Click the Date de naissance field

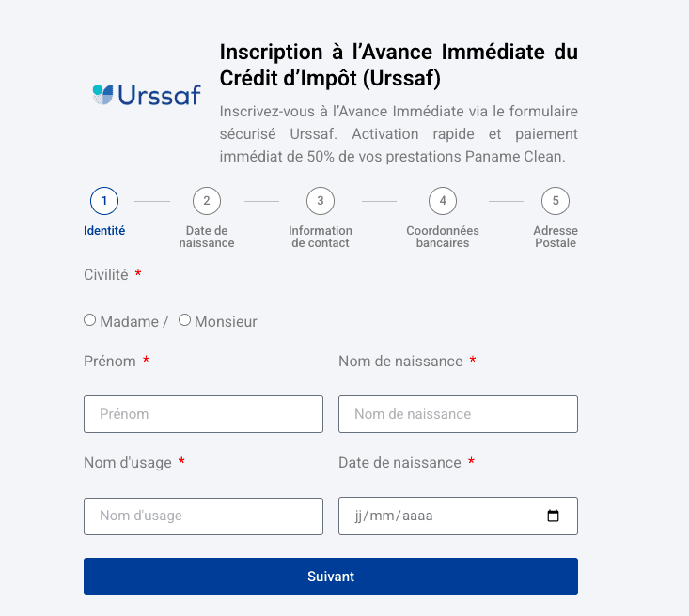tap(442, 516)
